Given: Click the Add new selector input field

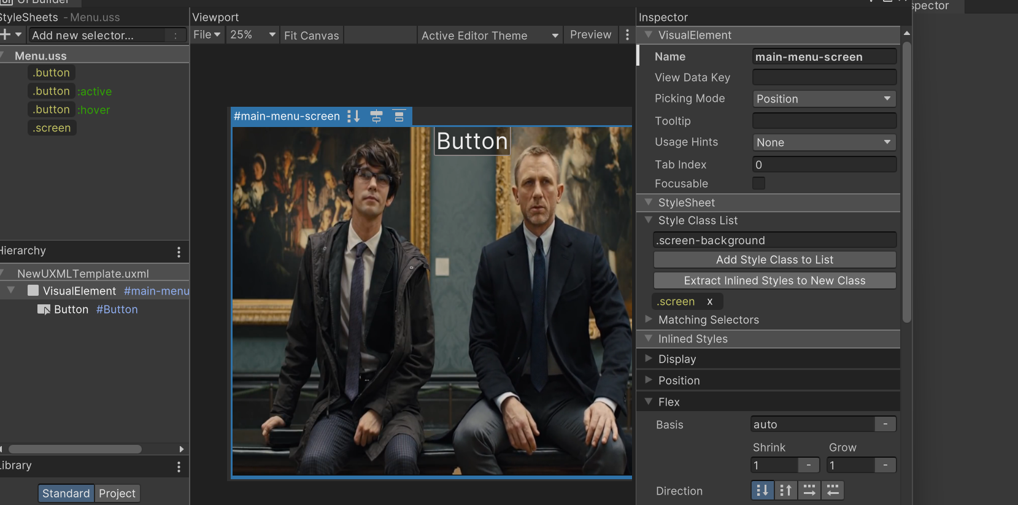Looking at the screenshot, I should [x=107, y=36].
